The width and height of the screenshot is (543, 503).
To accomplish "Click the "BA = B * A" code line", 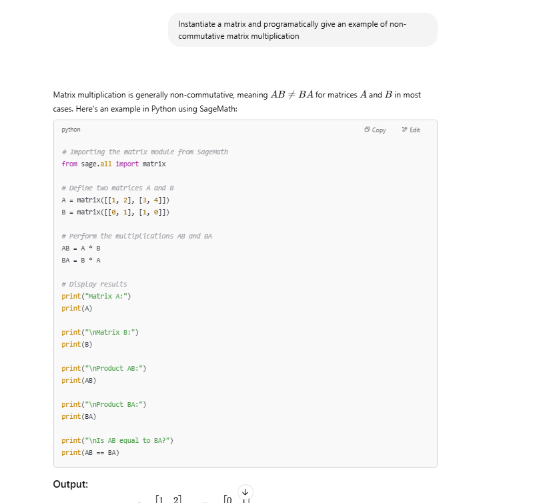I will tap(81, 260).
